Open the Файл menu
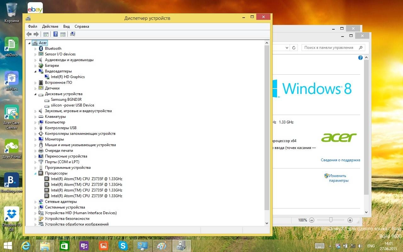Screen dimensions: 403x252 (x=32, y=26)
